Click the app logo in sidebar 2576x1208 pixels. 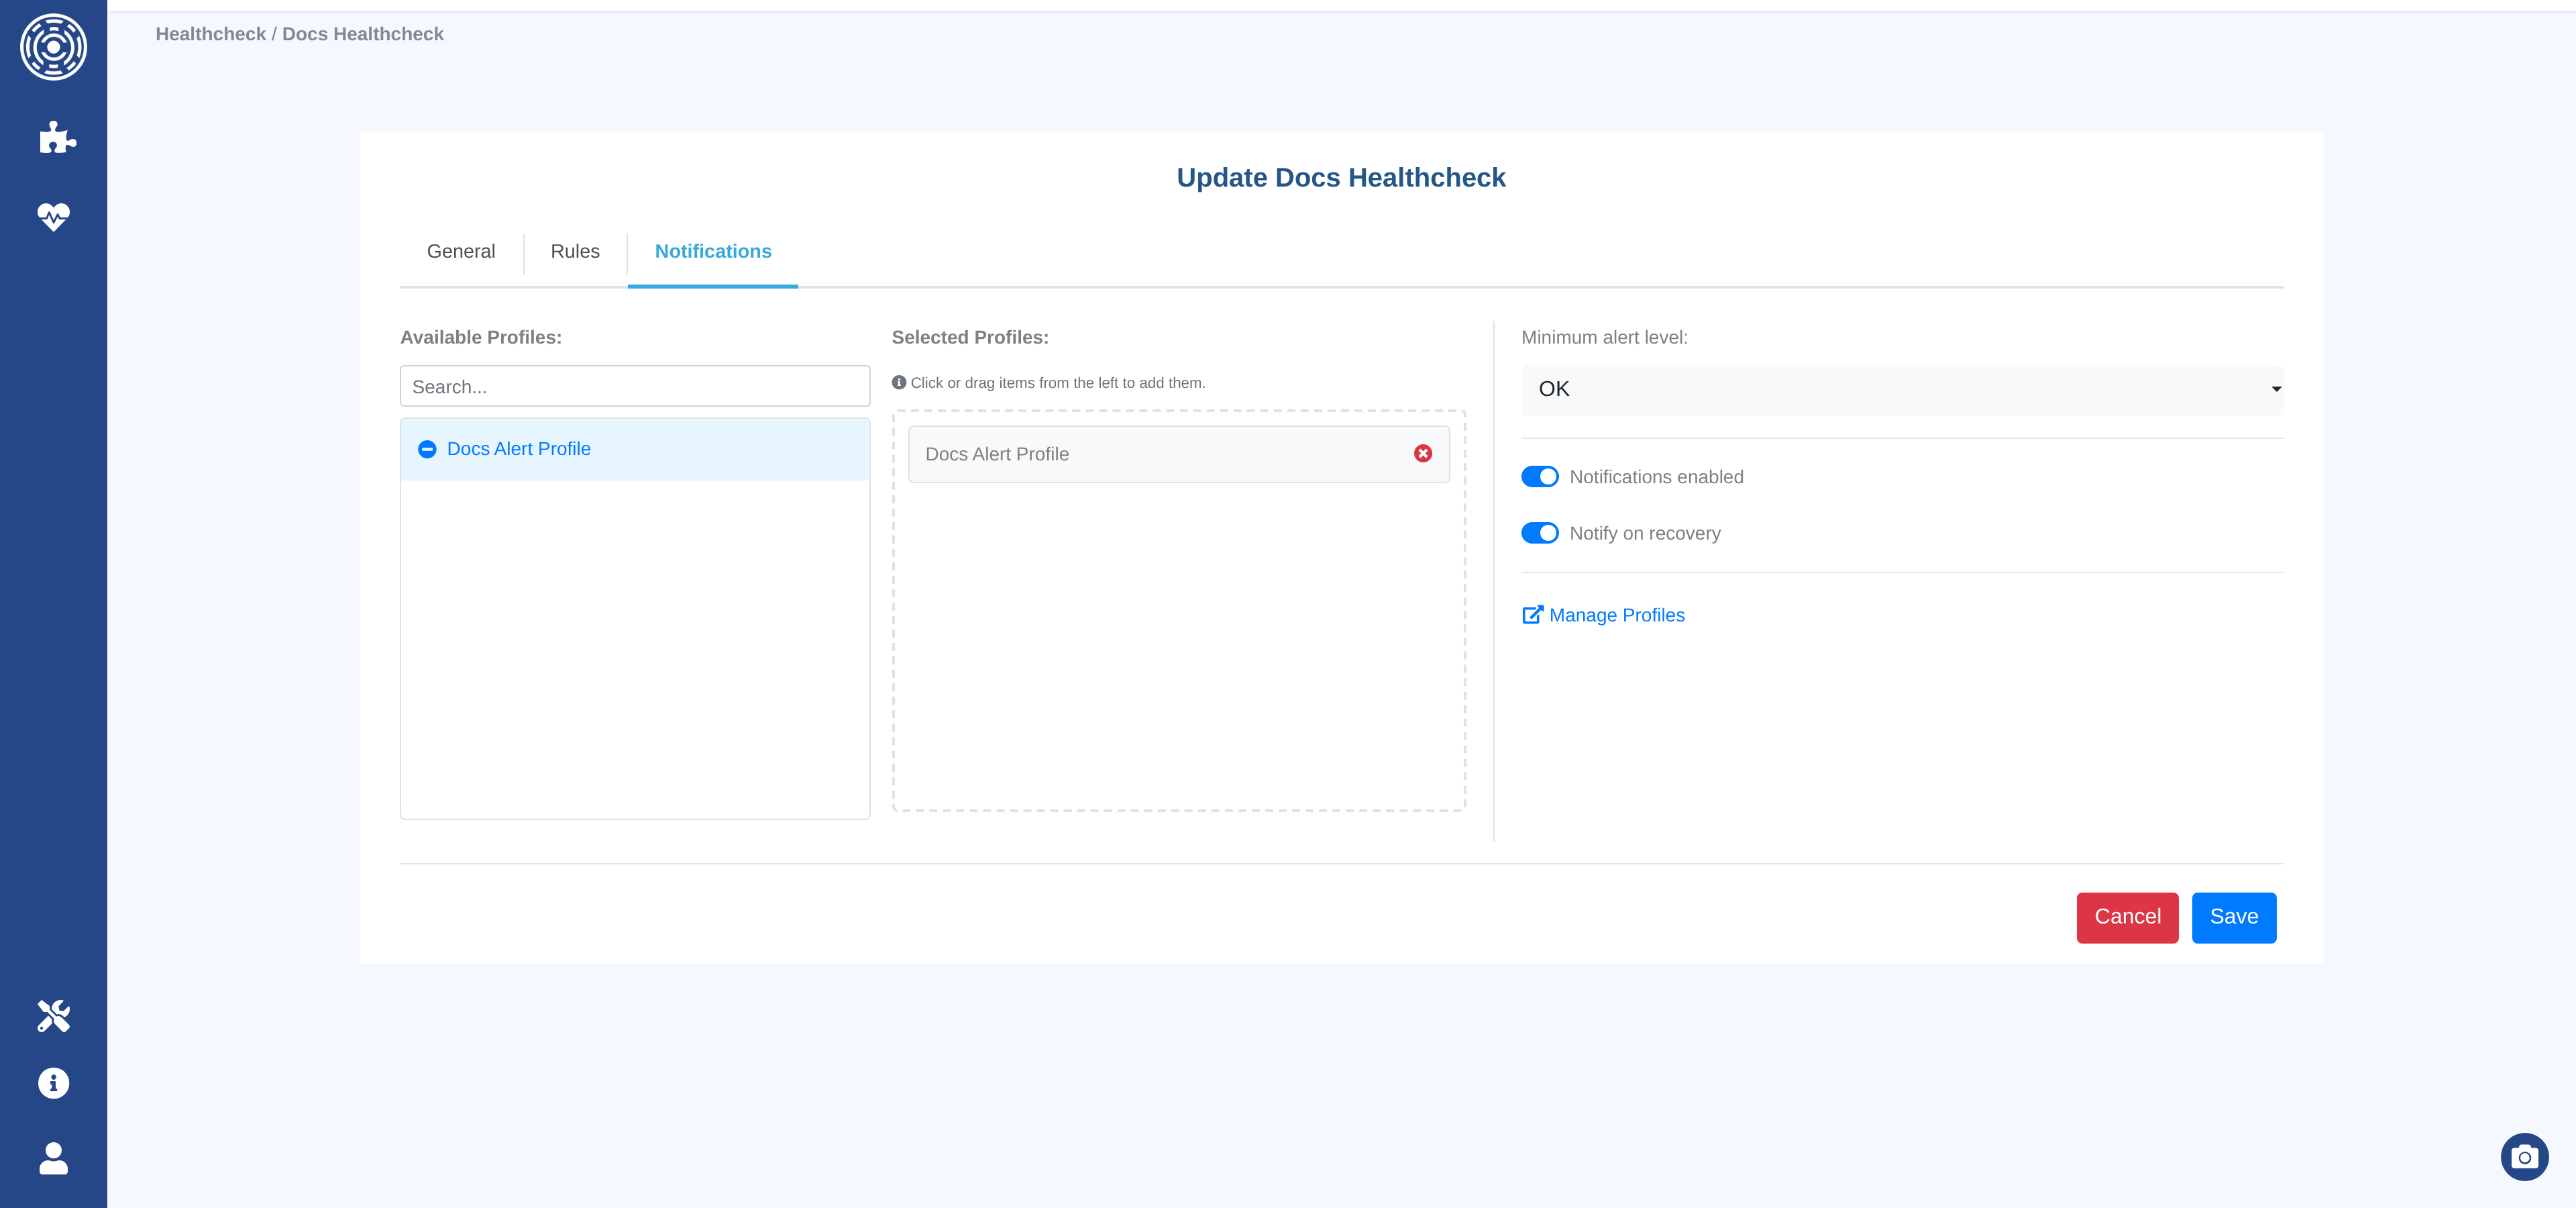[x=53, y=47]
